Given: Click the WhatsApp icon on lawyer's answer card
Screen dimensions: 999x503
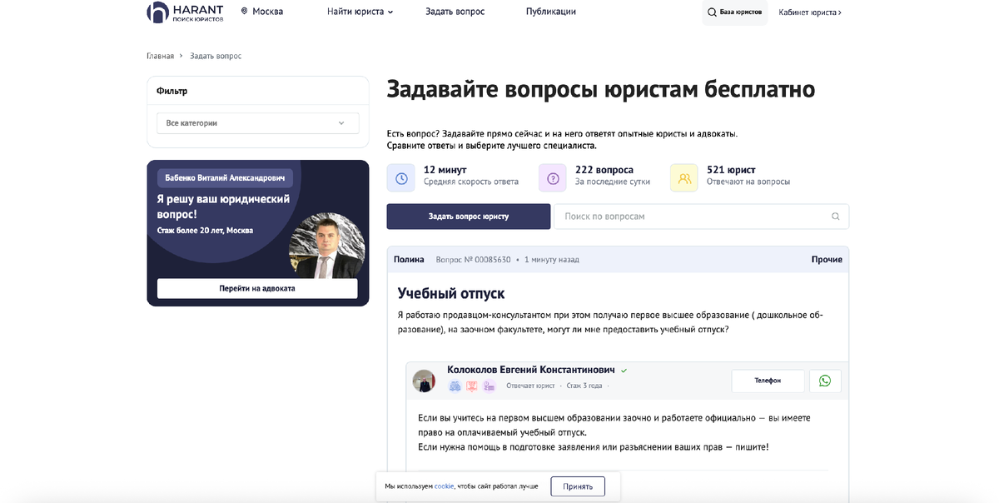Looking at the screenshot, I should point(825,381).
